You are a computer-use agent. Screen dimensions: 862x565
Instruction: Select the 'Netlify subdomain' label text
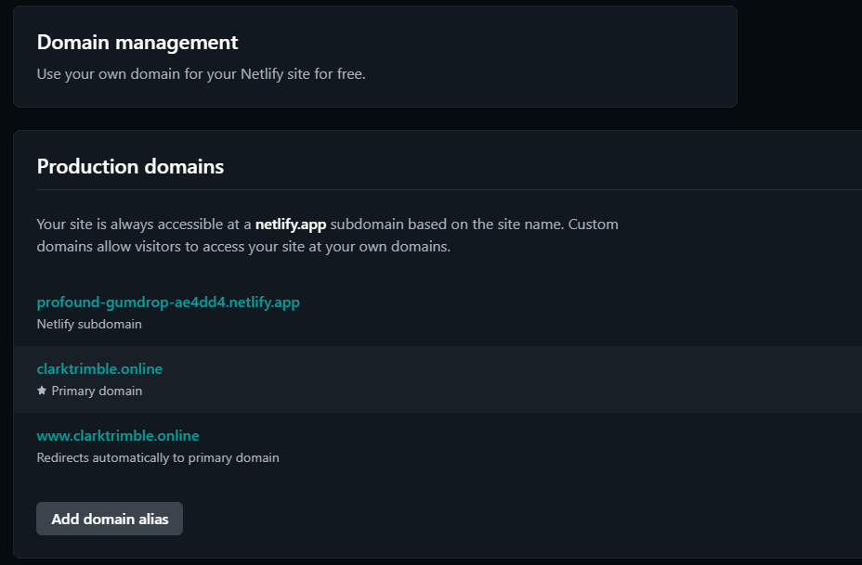(x=89, y=325)
